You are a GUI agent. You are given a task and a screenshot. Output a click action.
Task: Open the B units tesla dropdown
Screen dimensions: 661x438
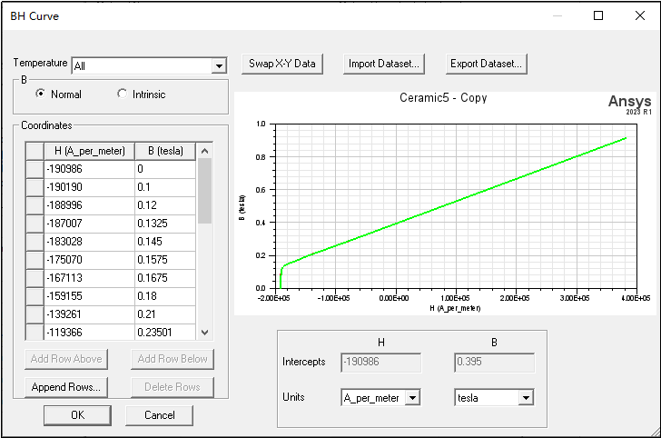525,398
